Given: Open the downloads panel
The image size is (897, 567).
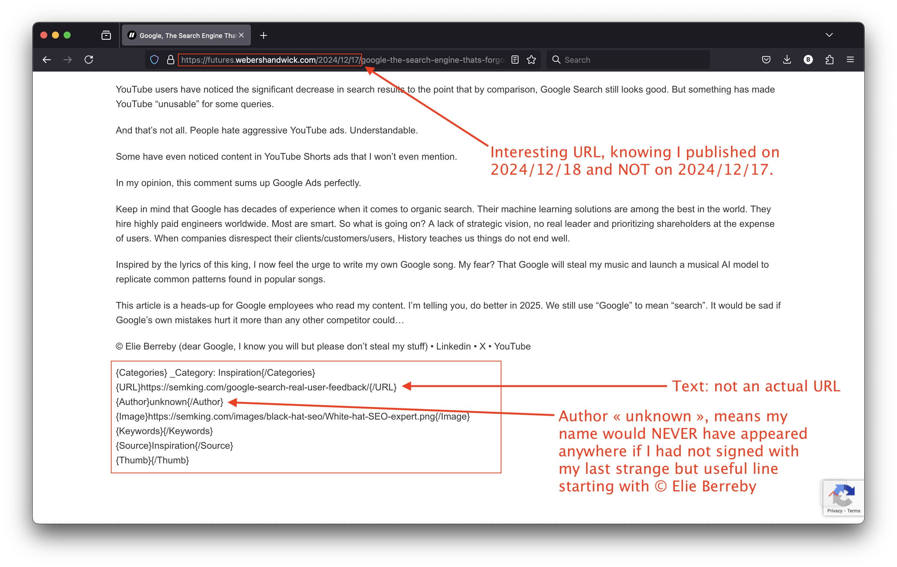Looking at the screenshot, I should 787,60.
